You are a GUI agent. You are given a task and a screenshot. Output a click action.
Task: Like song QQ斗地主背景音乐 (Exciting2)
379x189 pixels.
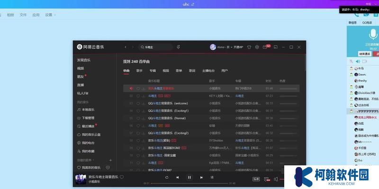[138, 133]
